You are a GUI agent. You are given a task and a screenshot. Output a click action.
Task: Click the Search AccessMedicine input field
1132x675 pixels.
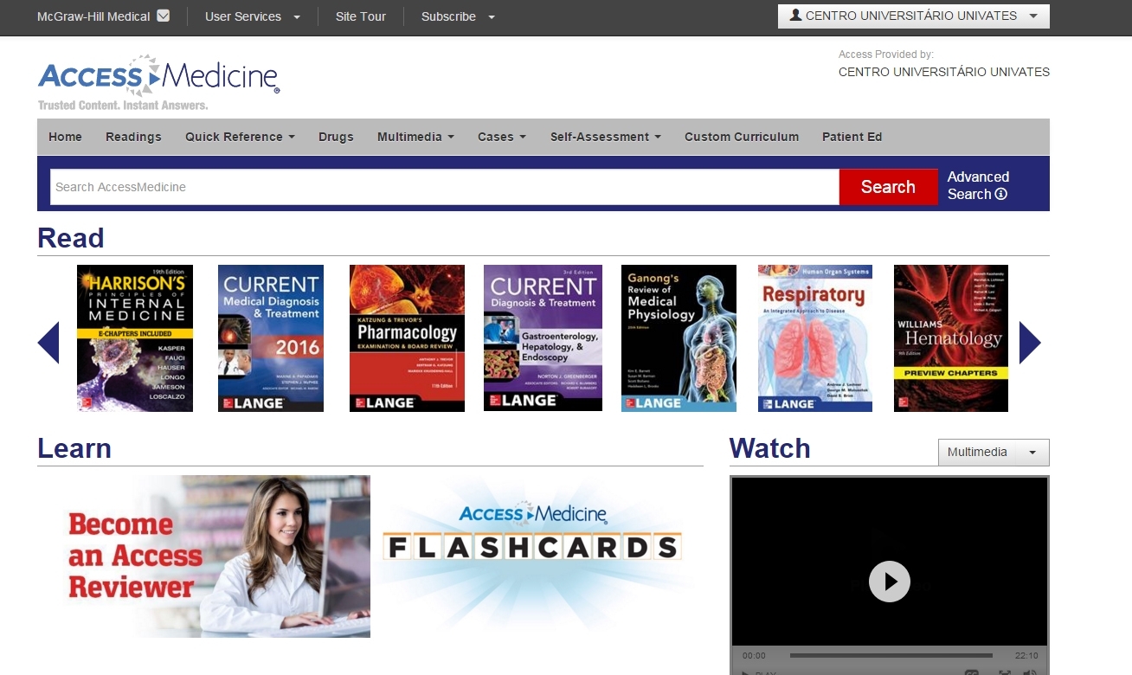(x=444, y=187)
